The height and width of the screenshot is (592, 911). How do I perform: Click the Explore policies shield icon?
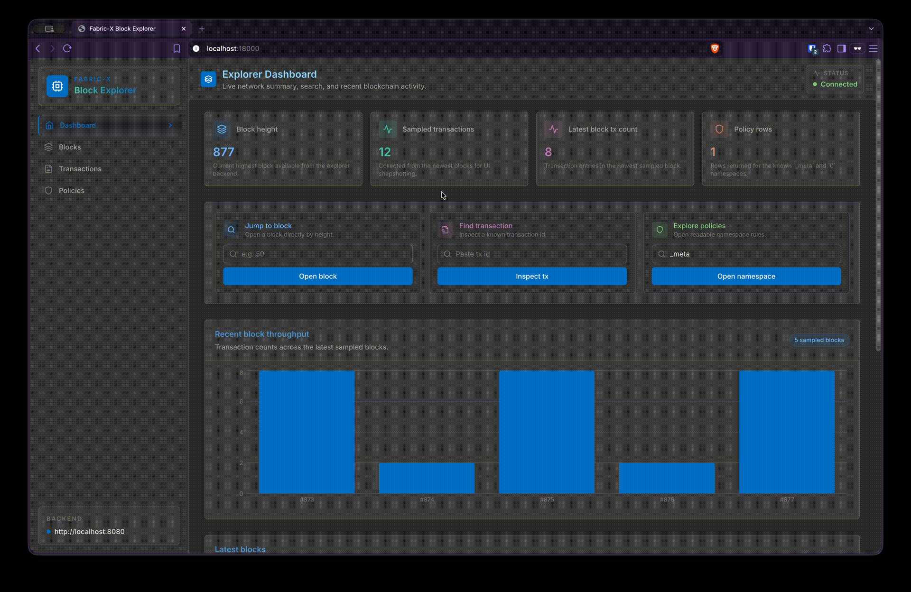tap(660, 230)
